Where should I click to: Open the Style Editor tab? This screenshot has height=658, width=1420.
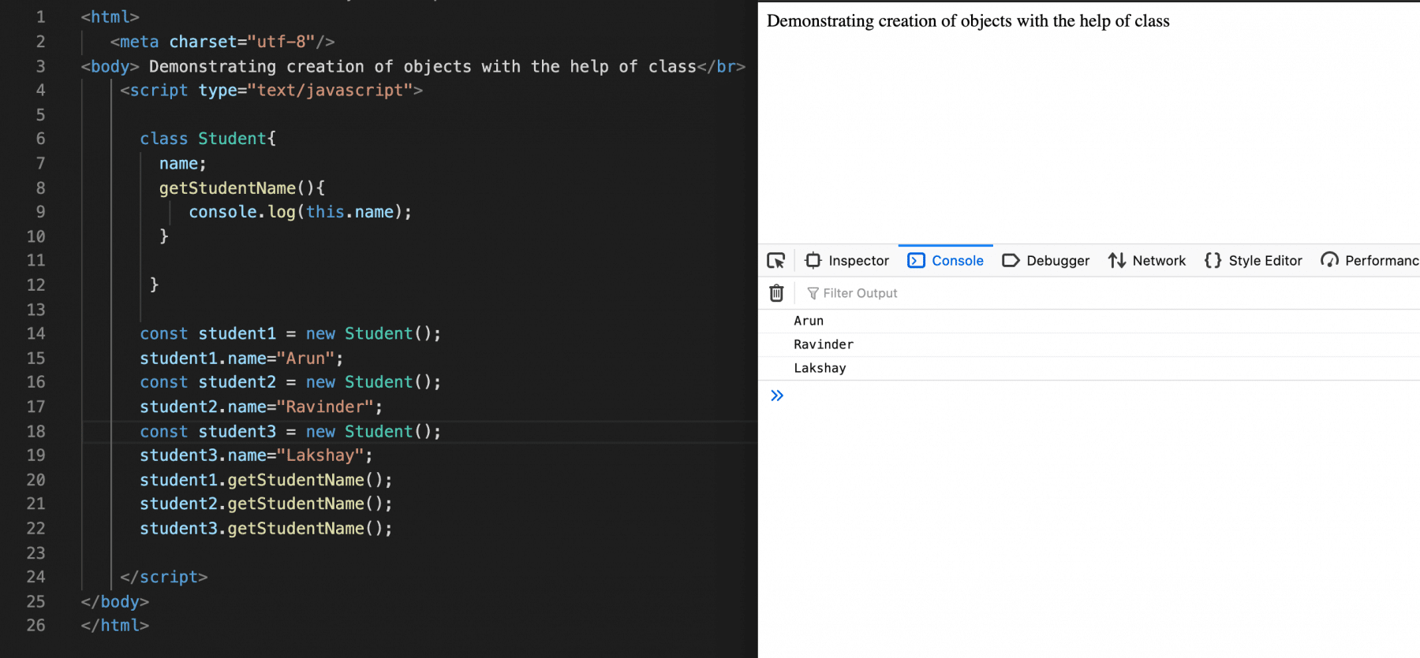pos(1254,261)
